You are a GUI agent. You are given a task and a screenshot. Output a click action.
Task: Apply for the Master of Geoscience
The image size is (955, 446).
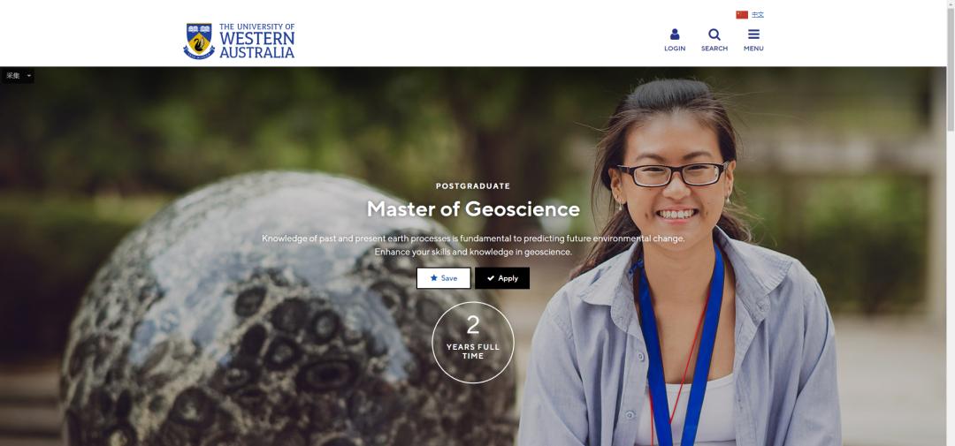coord(502,278)
